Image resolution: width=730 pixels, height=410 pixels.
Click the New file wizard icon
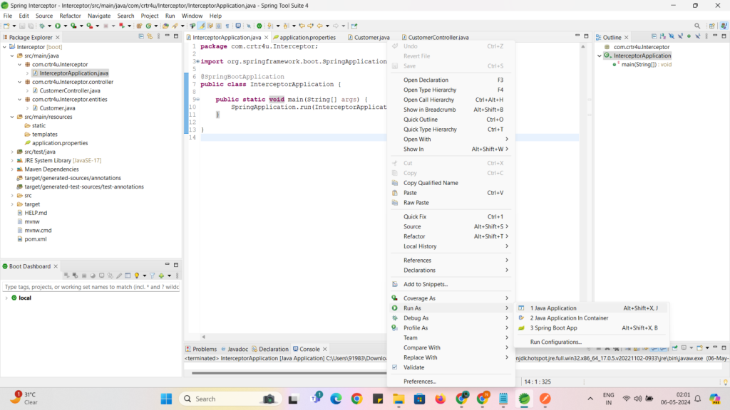coord(6,26)
